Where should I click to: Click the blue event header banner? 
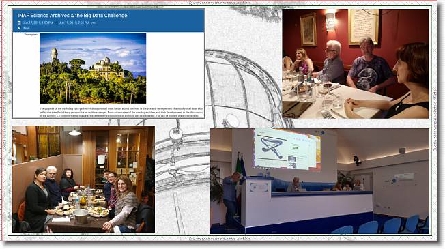coord(109,20)
